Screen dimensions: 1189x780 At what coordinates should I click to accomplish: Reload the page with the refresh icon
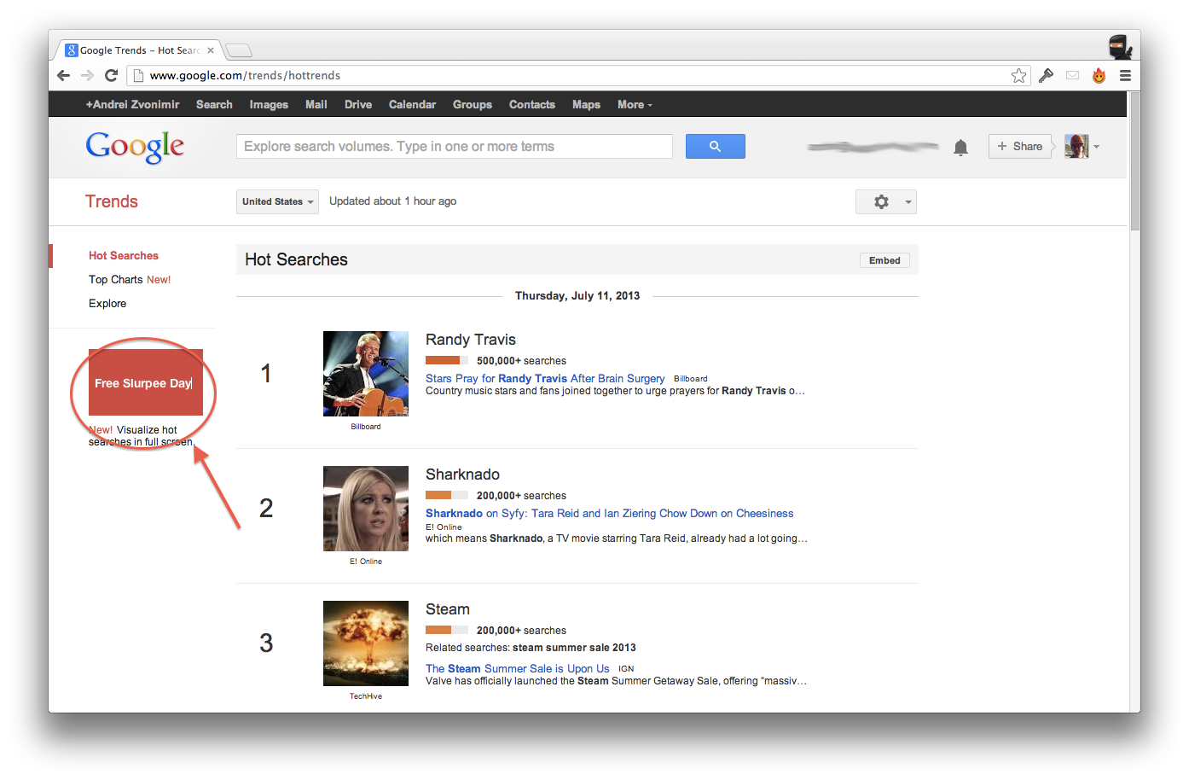(x=111, y=75)
